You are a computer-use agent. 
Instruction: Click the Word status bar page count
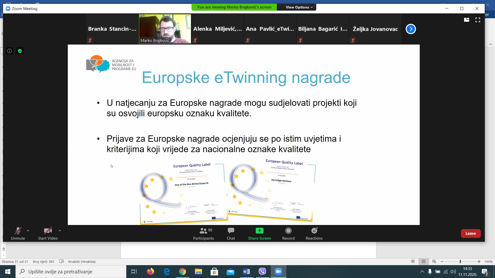pos(15,262)
